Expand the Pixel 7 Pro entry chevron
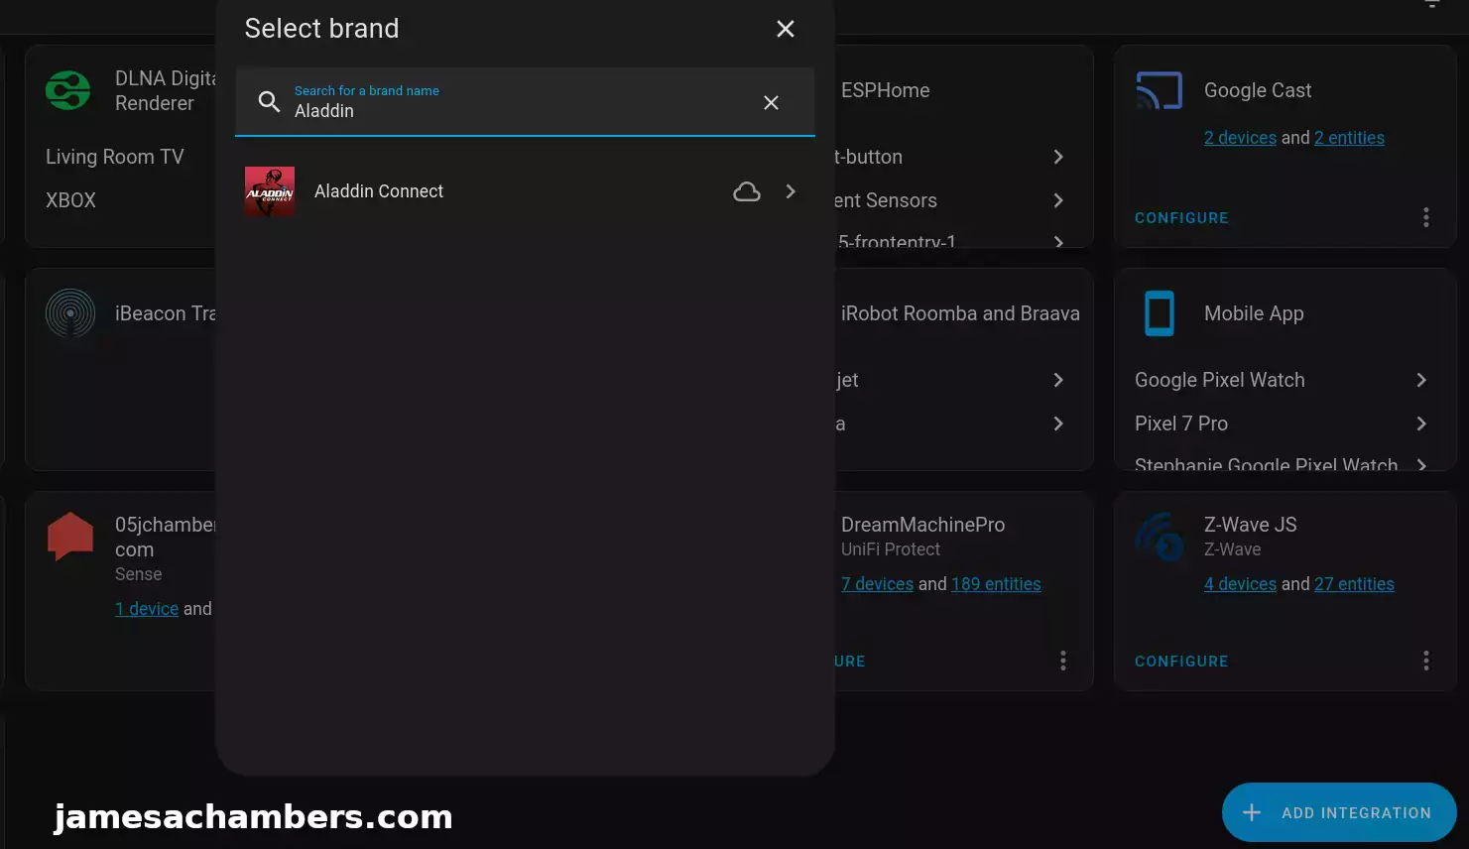The width and height of the screenshot is (1469, 849). coord(1421,424)
